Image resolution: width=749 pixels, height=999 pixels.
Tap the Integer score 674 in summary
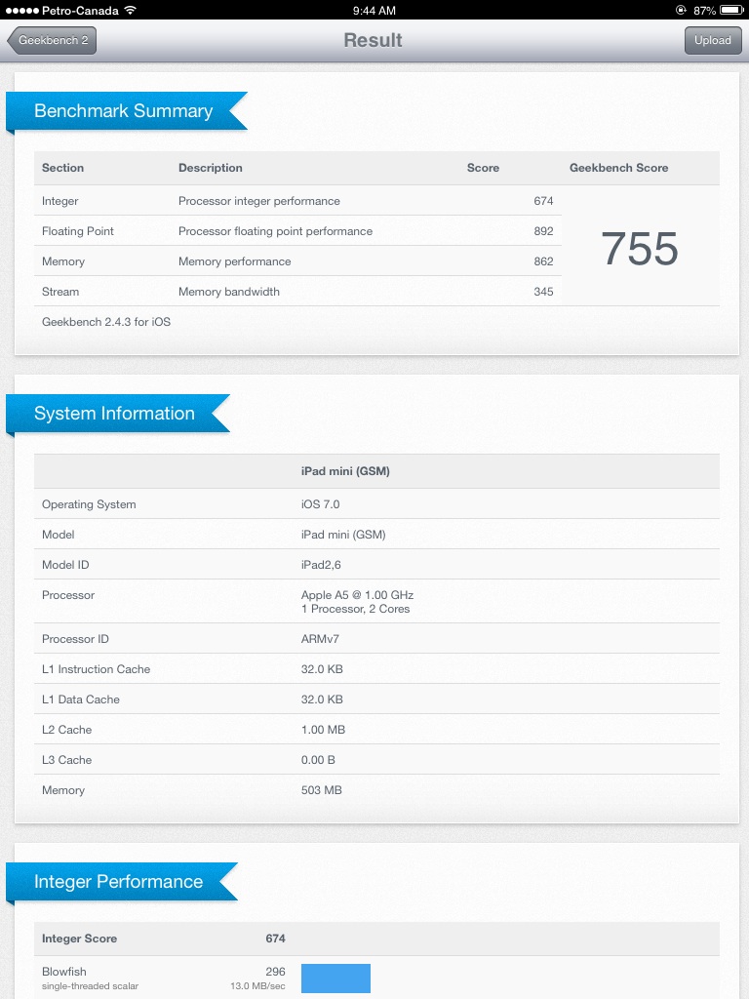tap(543, 201)
